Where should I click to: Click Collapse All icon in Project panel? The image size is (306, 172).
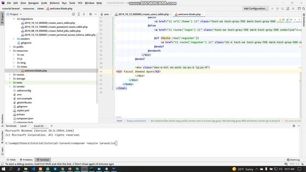[84, 14]
